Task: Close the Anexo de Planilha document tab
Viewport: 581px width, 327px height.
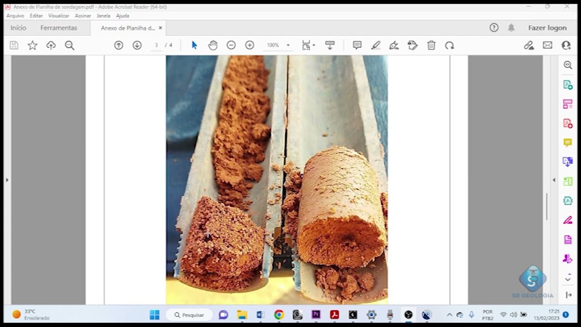Action: [x=160, y=28]
